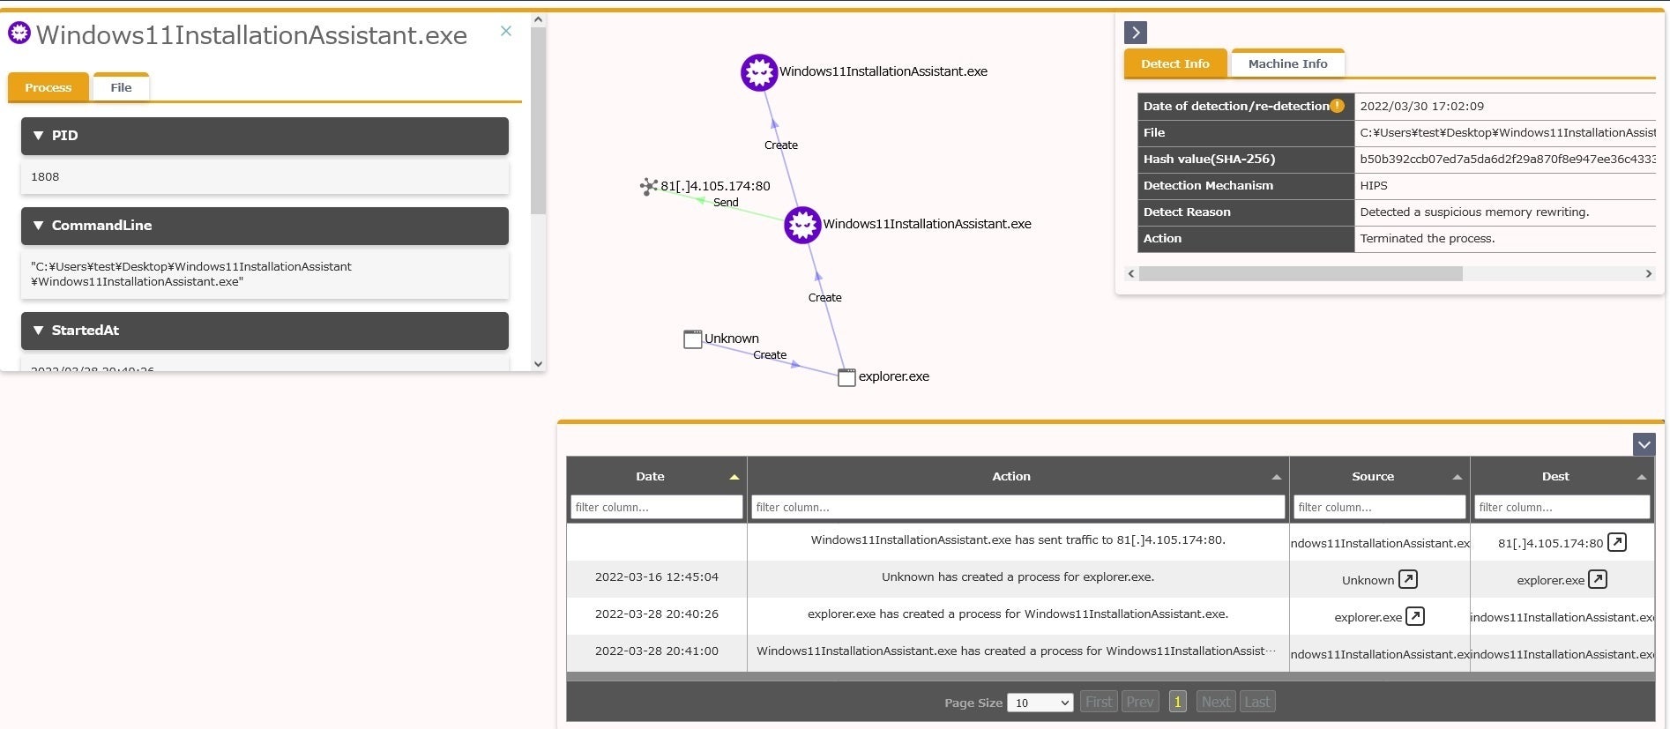
Task: Focus the Date column filter field
Action: click(x=657, y=507)
